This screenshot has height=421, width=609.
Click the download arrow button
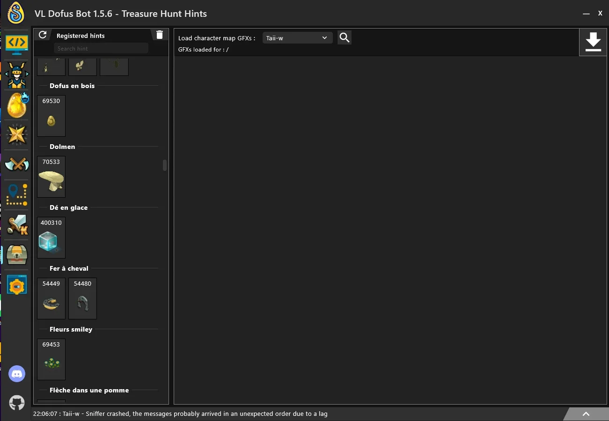pyautogui.click(x=593, y=42)
